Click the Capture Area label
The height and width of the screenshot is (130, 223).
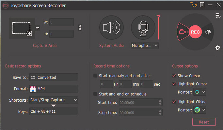pos(45,46)
